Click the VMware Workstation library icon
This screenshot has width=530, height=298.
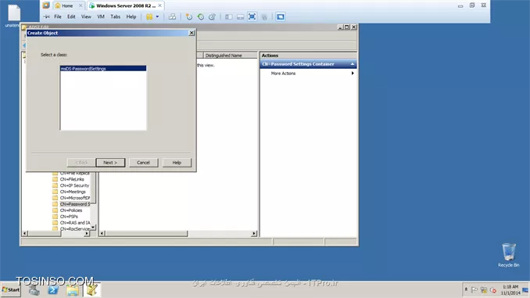tap(46, 5)
